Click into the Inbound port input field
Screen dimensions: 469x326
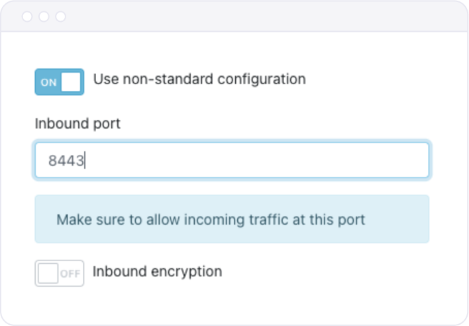[232, 160]
